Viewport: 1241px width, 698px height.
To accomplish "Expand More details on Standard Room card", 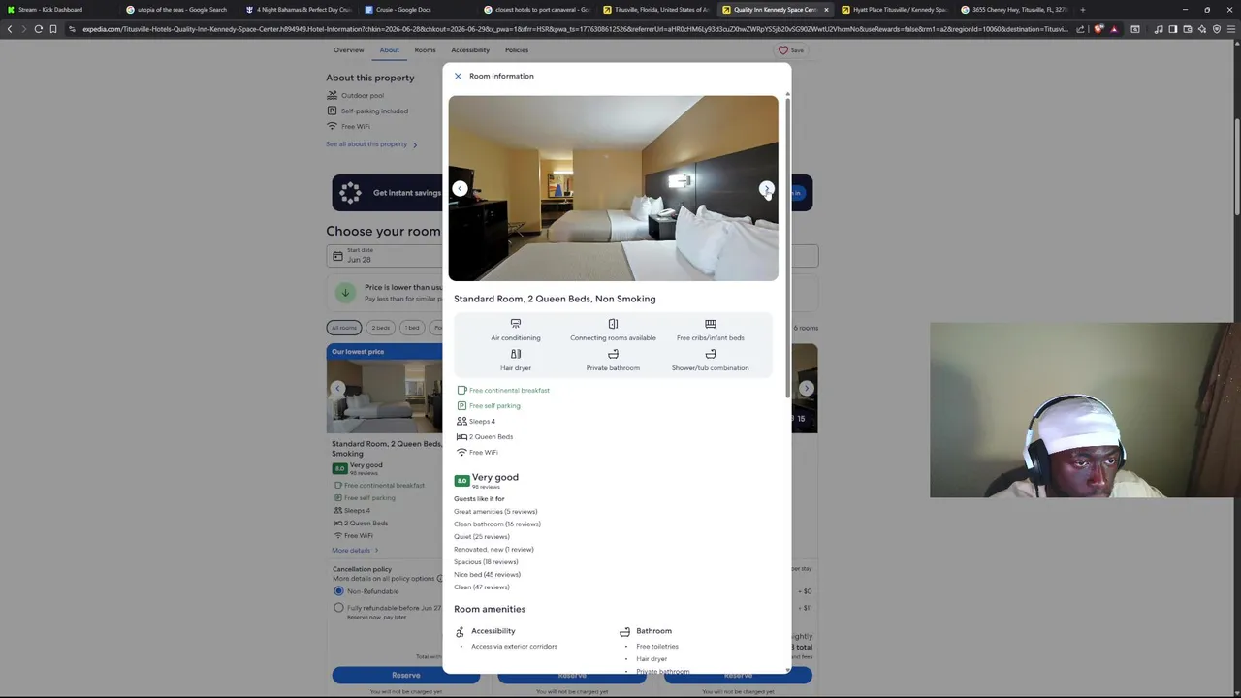I will [x=355, y=551].
